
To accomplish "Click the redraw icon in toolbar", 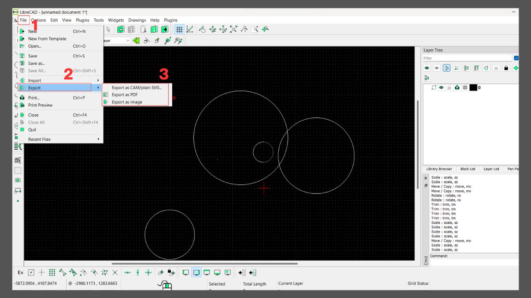I will coord(202,29).
